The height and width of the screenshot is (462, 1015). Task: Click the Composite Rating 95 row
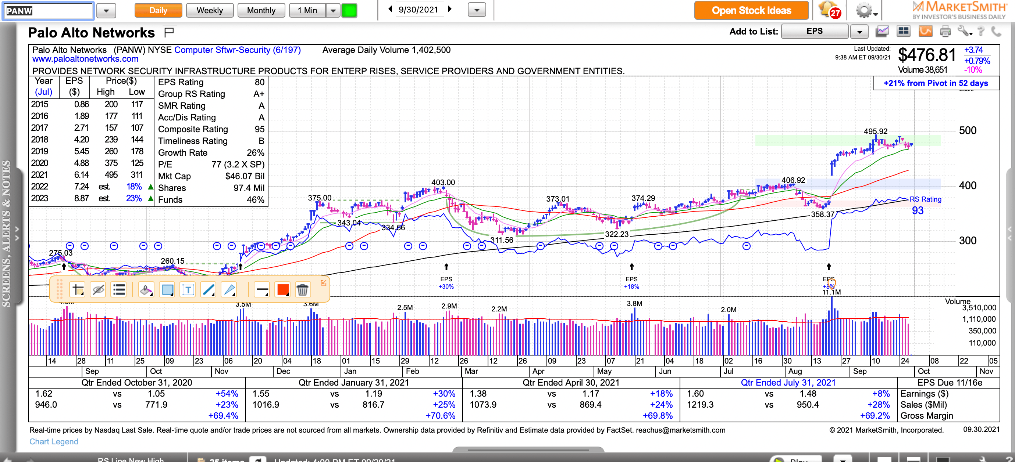click(x=211, y=130)
